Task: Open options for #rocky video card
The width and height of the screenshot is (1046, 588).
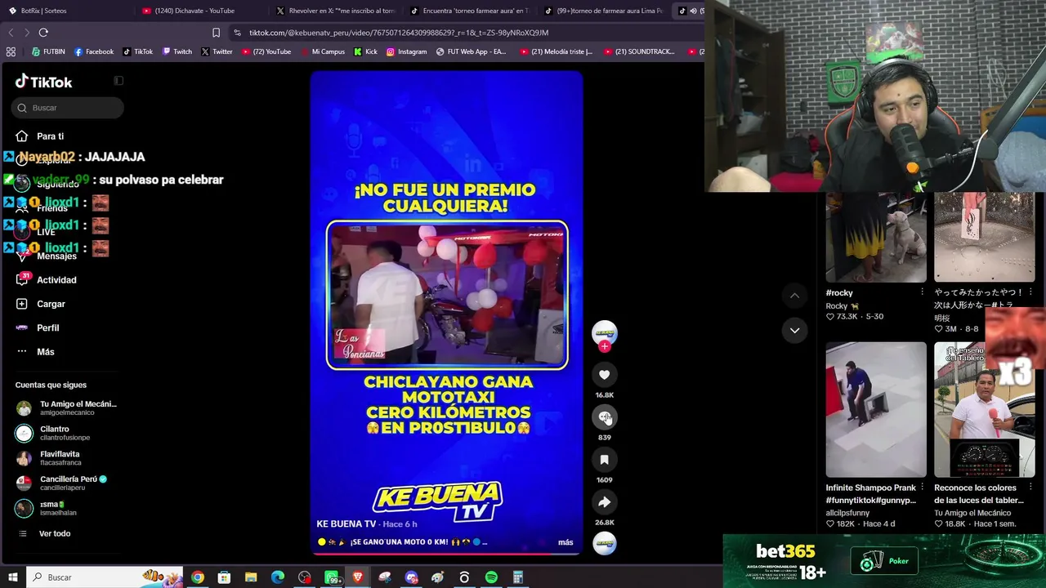Action: point(922,292)
